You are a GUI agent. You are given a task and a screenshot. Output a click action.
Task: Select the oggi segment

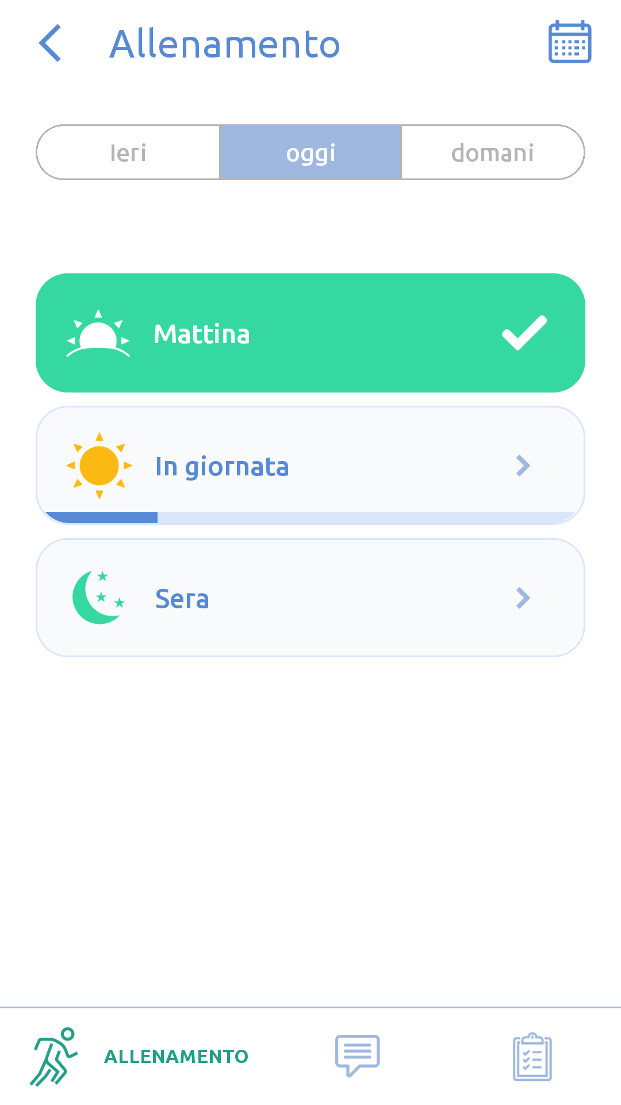tap(310, 153)
